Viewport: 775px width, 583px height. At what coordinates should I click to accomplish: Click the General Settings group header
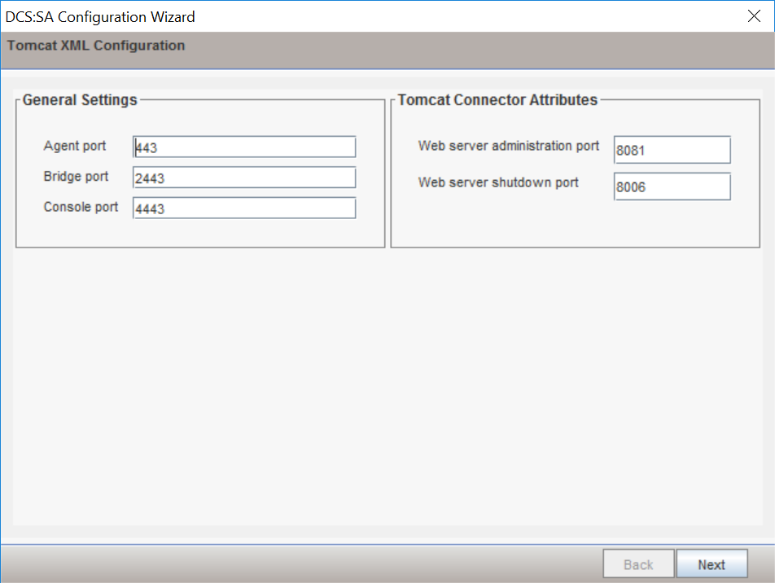tap(79, 100)
